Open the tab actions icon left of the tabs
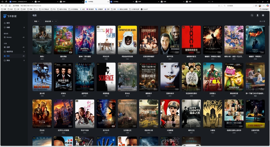The image size is (270, 147). (x=6, y=2)
